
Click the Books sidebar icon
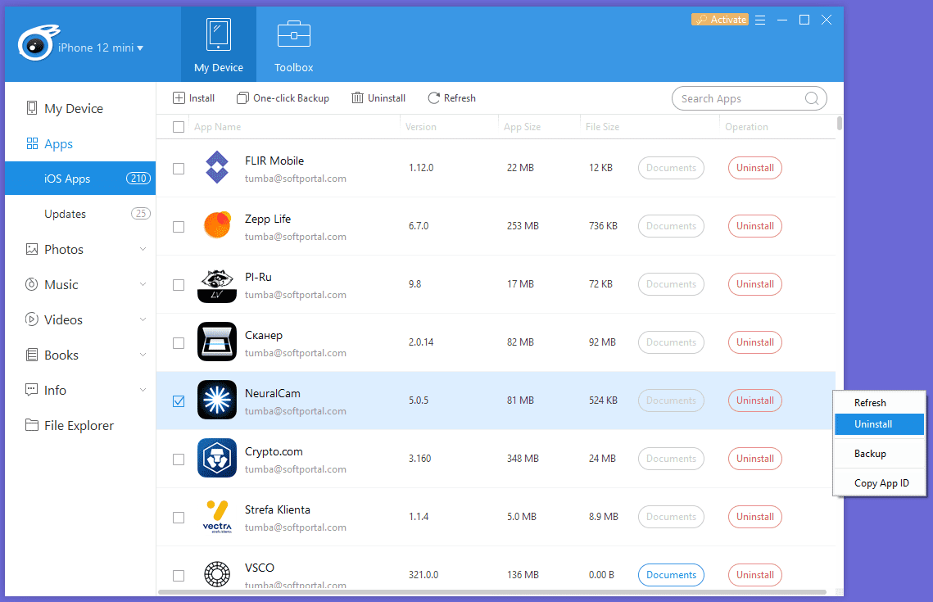[x=31, y=355]
